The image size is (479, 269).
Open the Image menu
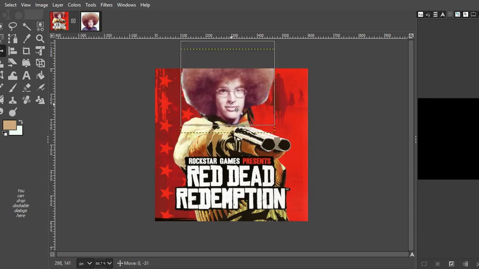click(x=42, y=5)
